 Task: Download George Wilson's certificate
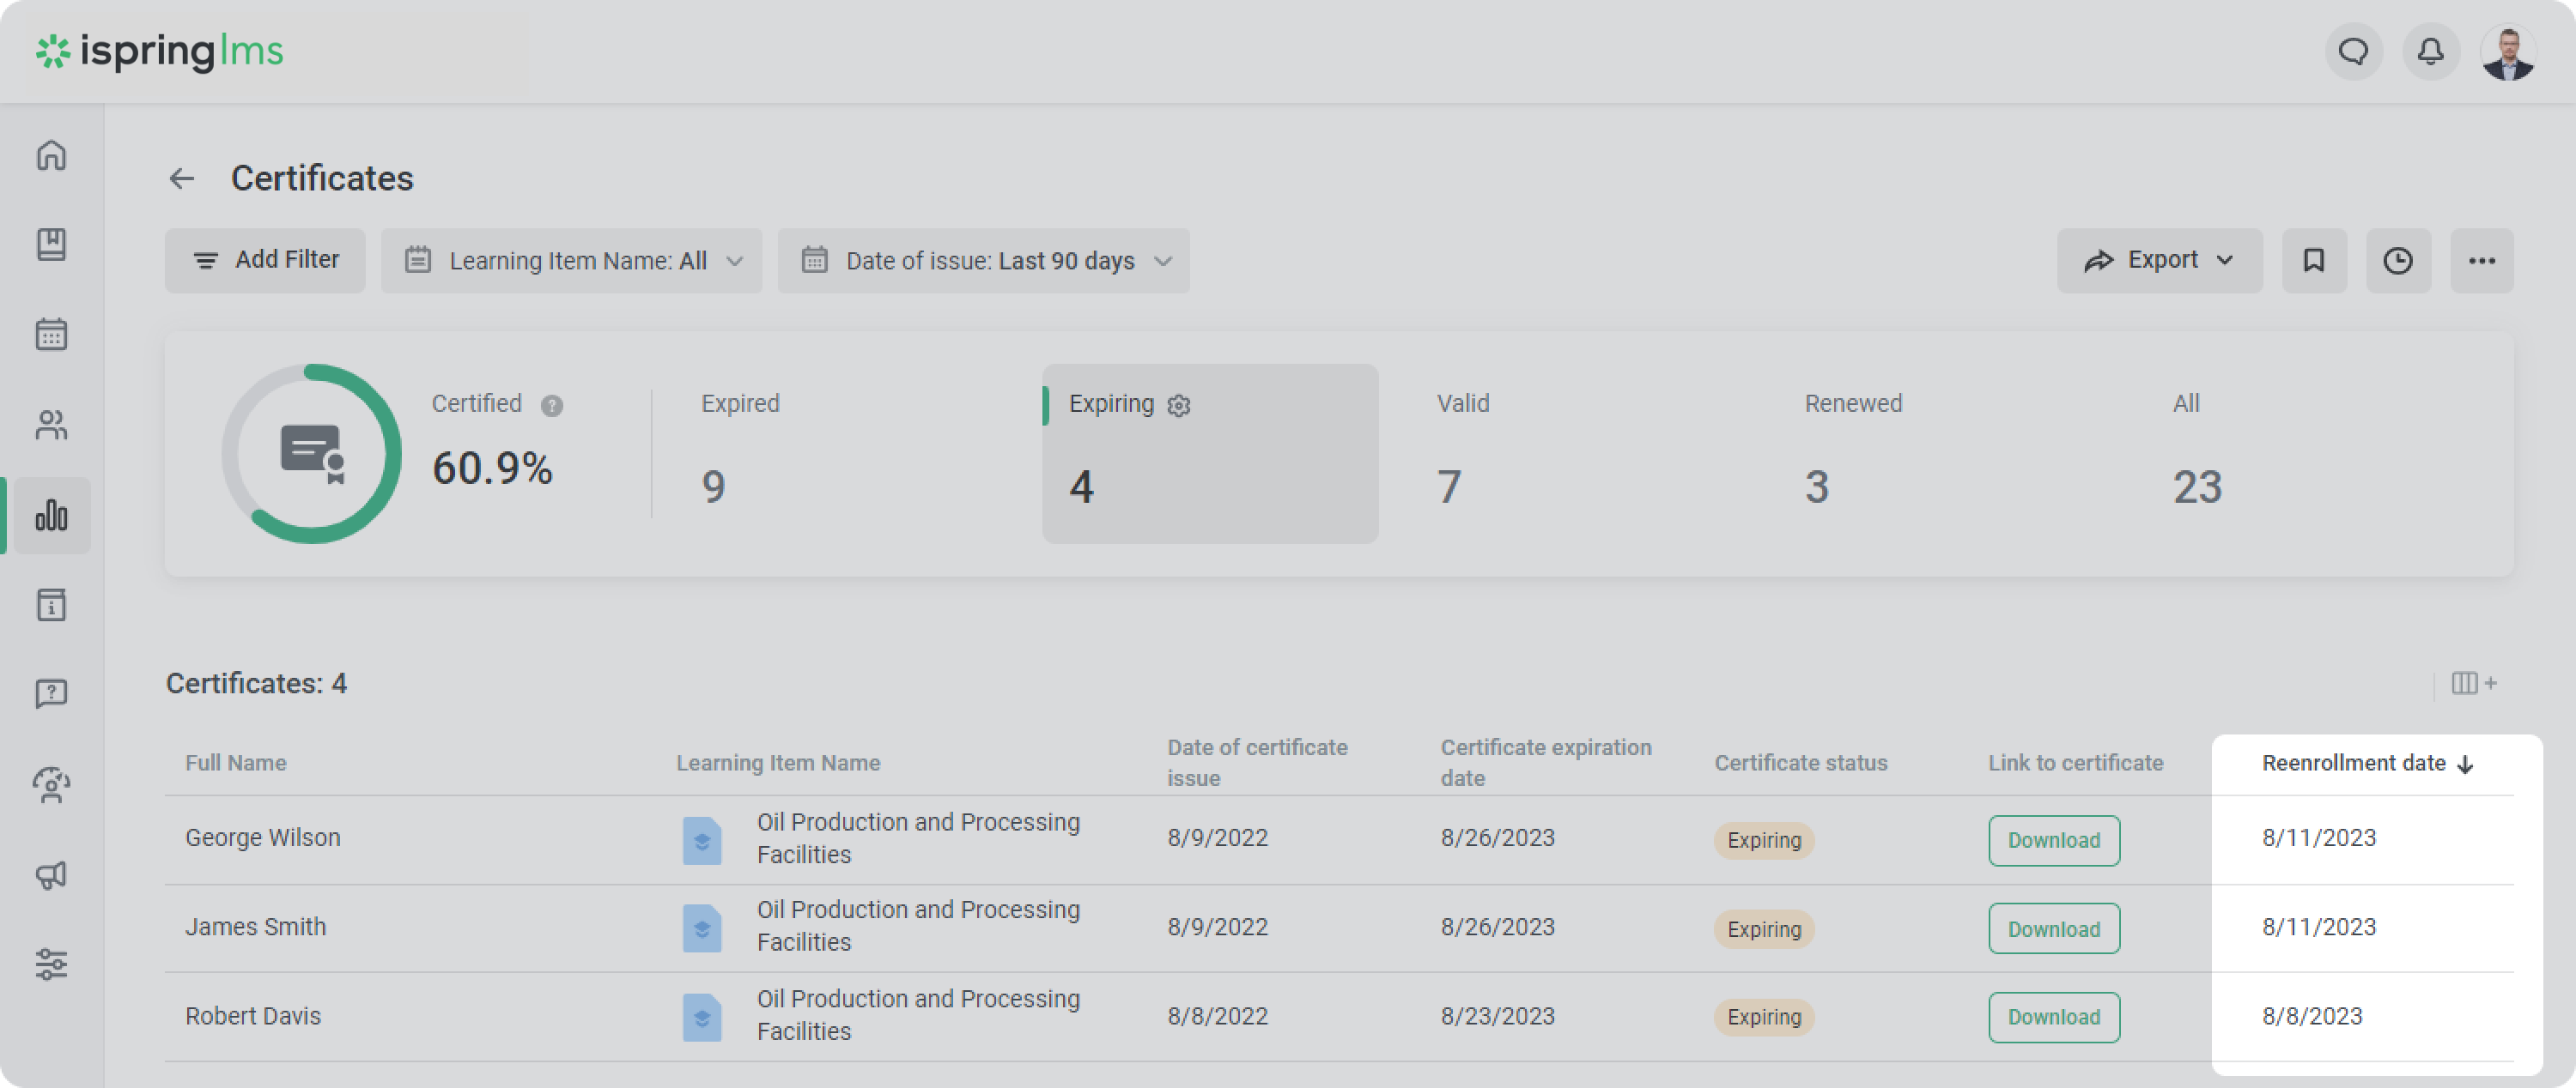2053,840
